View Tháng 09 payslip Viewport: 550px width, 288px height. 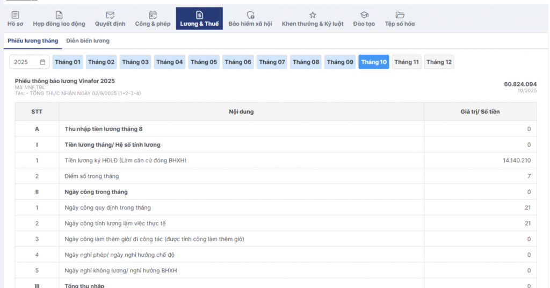point(341,62)
